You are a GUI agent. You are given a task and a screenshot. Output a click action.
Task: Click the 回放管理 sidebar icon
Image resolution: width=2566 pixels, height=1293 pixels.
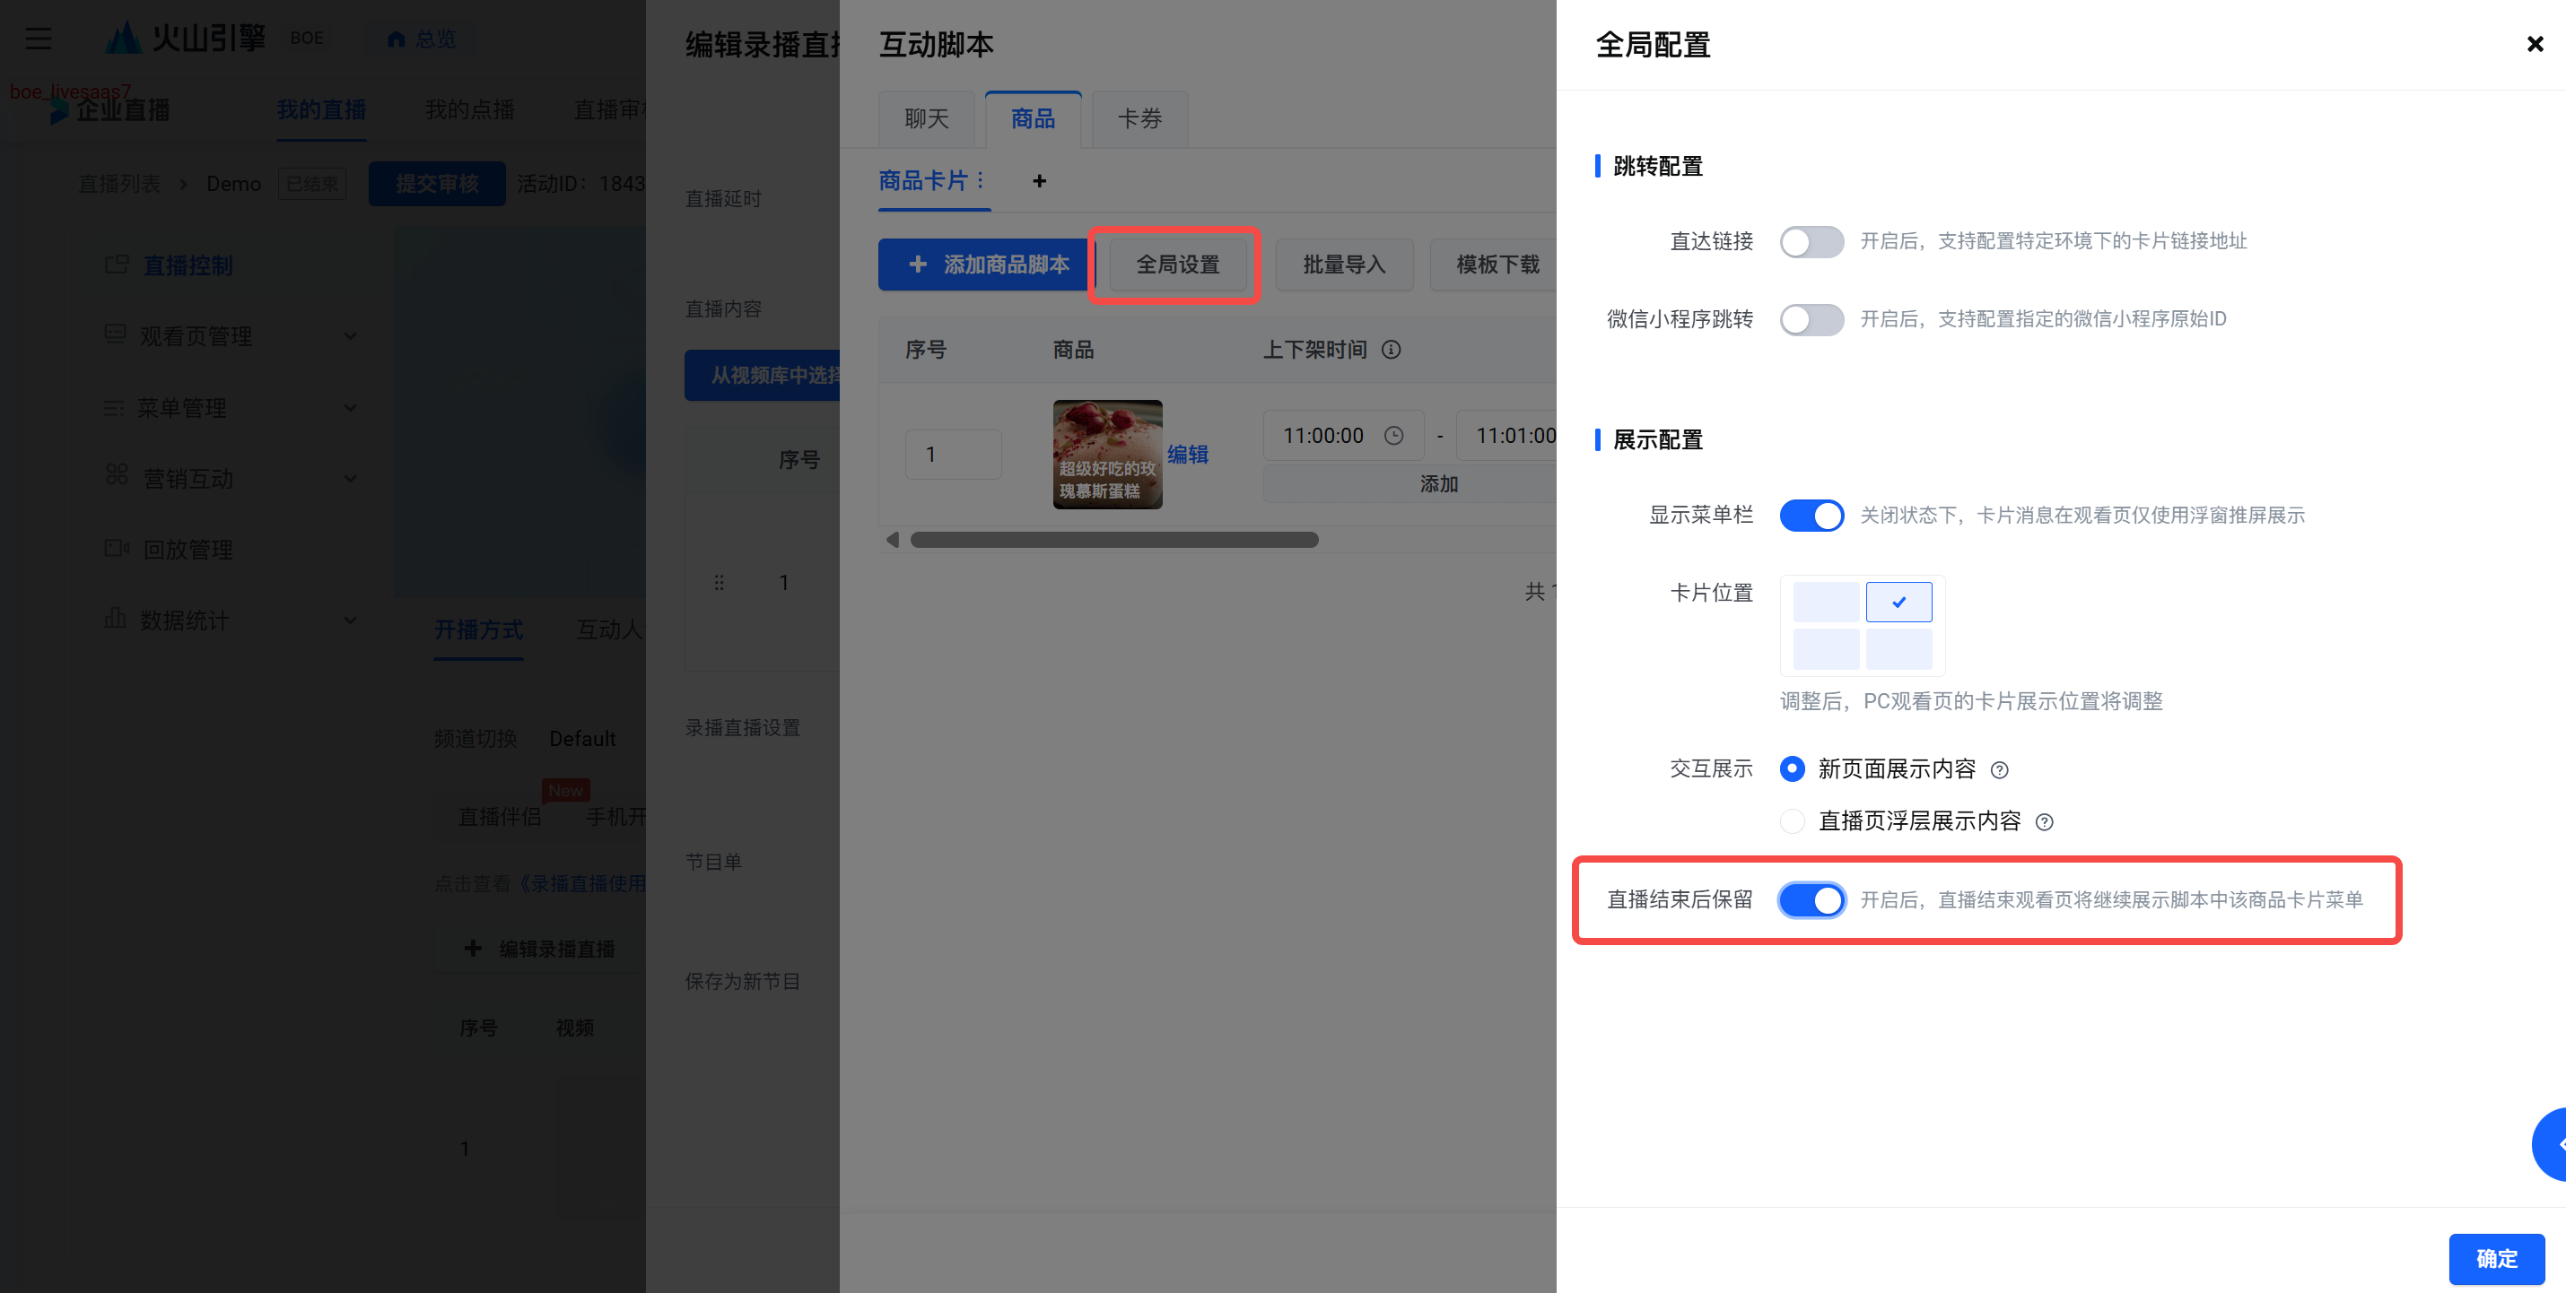click(x=117, y=549)
